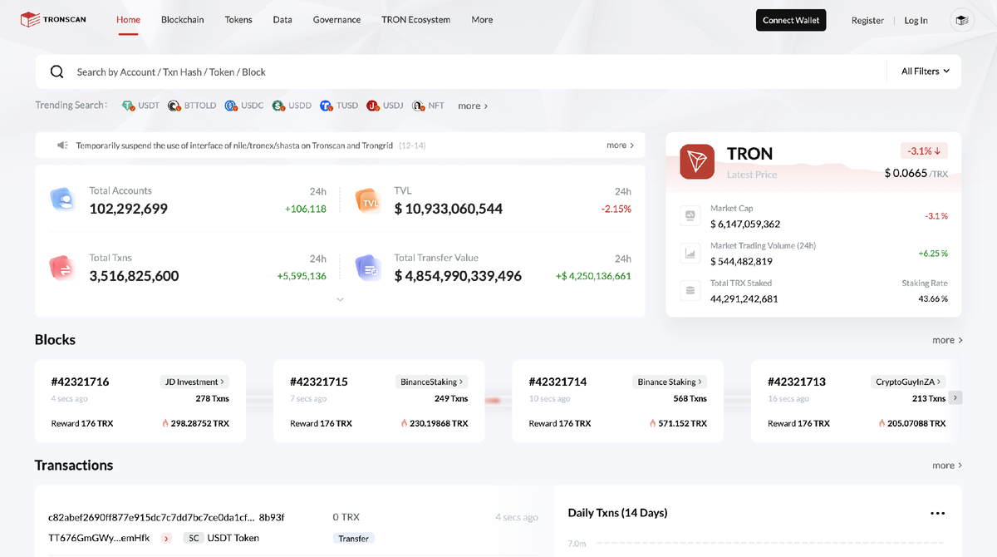Click the USDT token icon
Image resolution: width=997 pixels, height=557 pixels.
[128, 106]
